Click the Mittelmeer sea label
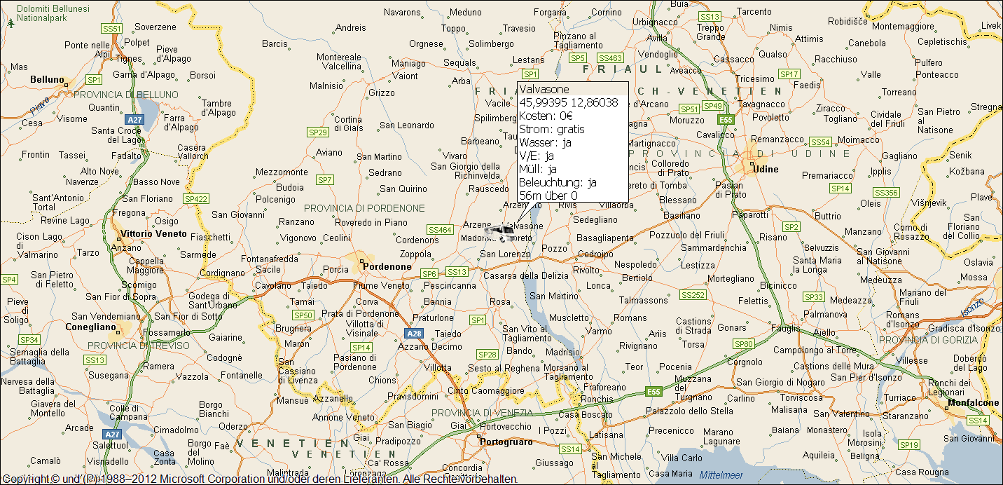This screenshot has height=485, width=1003. [721, 475]
